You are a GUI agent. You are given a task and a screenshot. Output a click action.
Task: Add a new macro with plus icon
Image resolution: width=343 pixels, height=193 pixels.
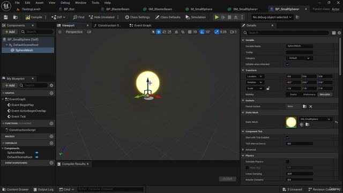pos(51,136)
